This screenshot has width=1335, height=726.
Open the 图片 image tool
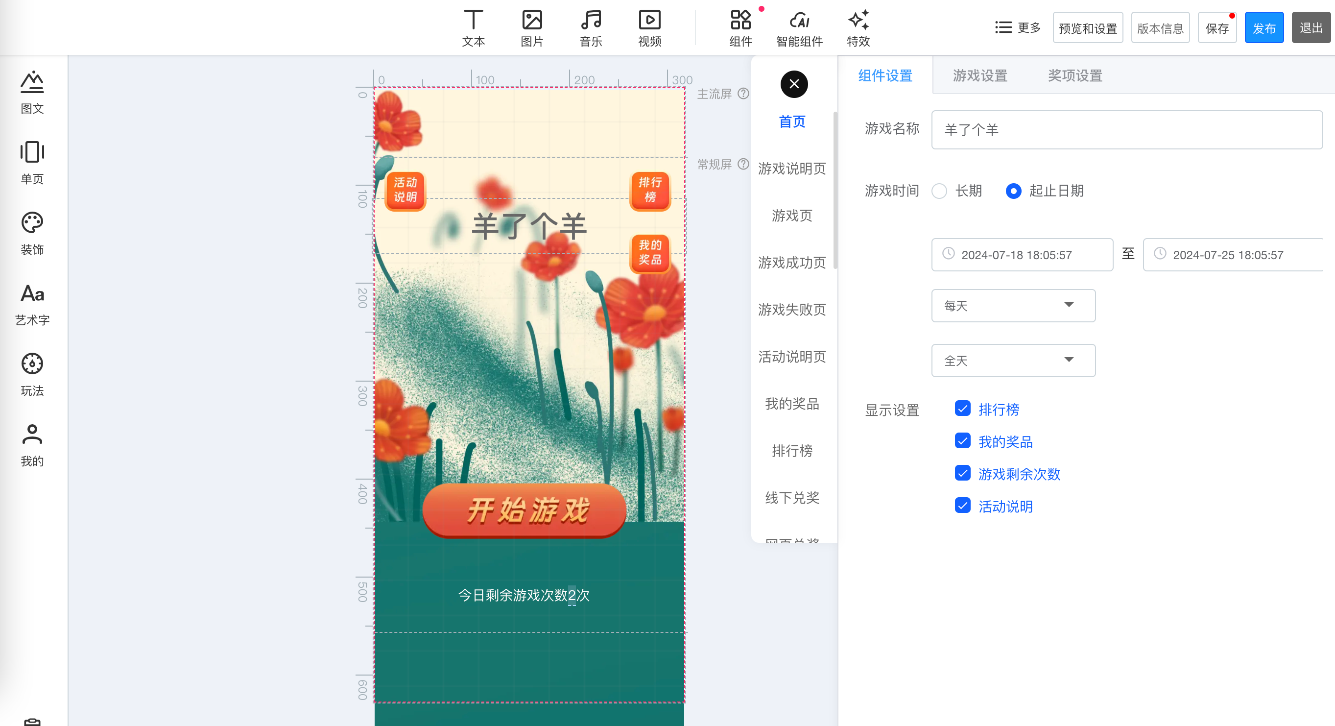click(532, 28)
